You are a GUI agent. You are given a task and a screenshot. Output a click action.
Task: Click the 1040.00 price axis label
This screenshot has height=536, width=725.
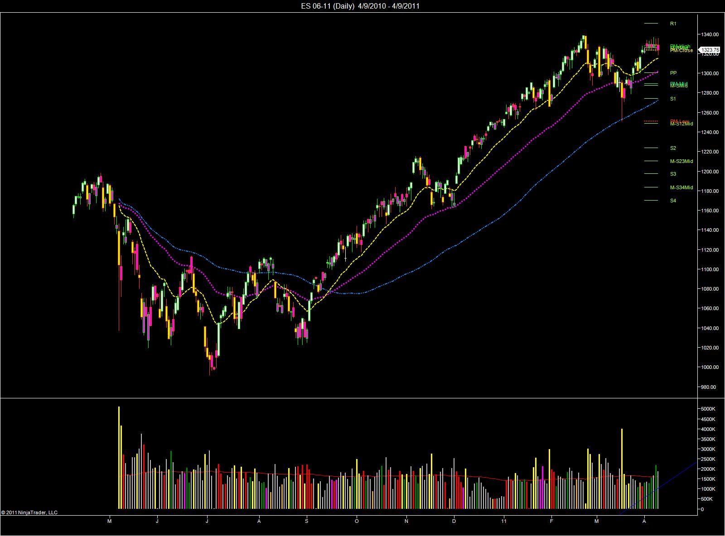(710, 328)
